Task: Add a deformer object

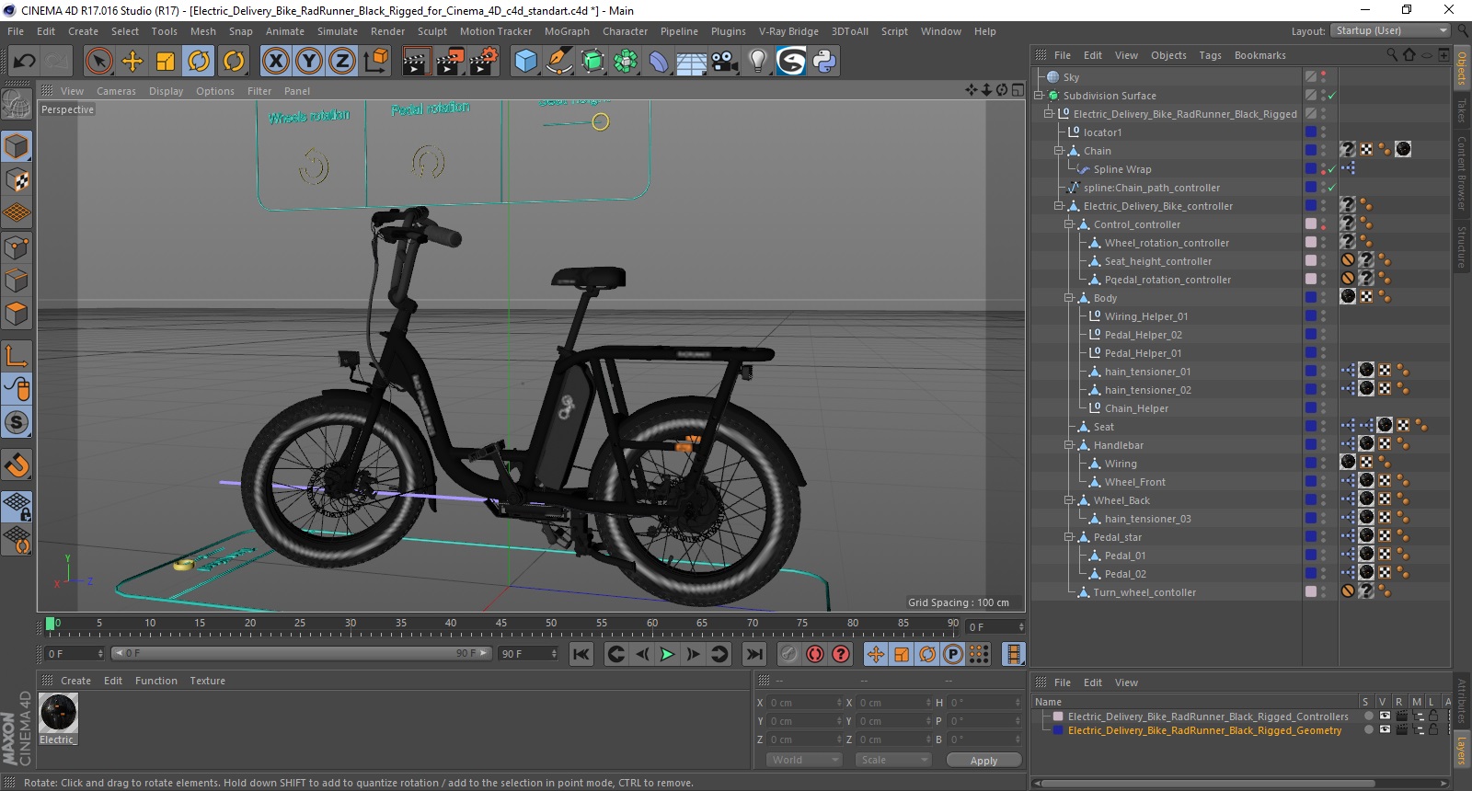Action: pyautogui.click(x=659, y=62)
